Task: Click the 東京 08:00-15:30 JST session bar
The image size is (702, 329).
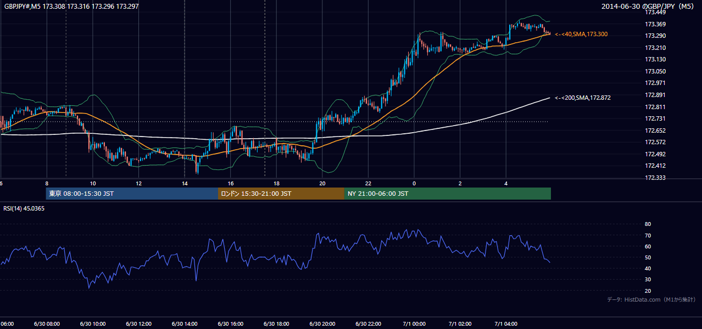Action: 132,194
